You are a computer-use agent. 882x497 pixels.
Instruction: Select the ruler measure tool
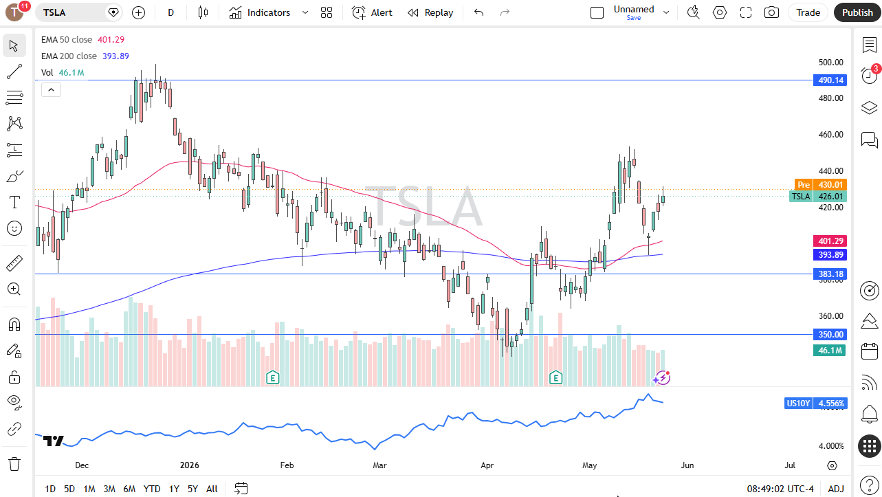pos(14,263)
